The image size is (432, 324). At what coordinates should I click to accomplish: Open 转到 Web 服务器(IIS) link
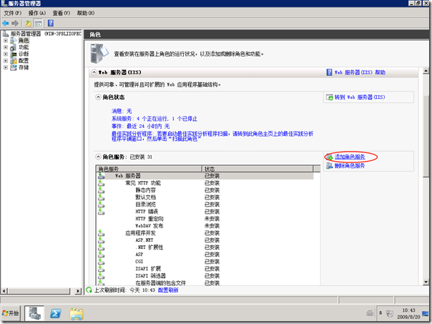click(360, 97)
